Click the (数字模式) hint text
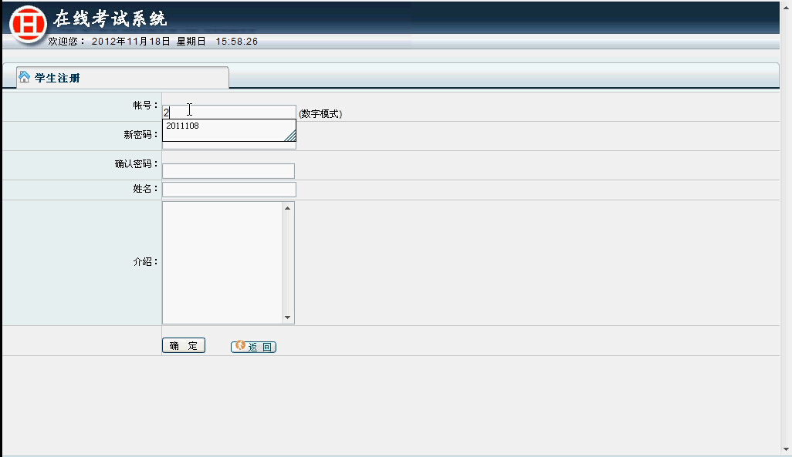This screenshot has height=457, width=792. point(320,114)
